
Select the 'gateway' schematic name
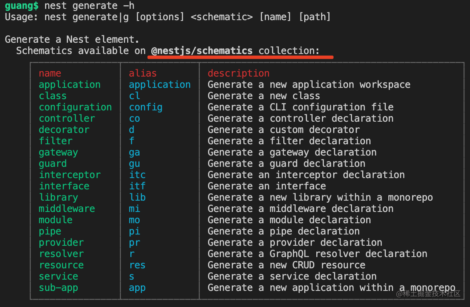tap(58, 152)
